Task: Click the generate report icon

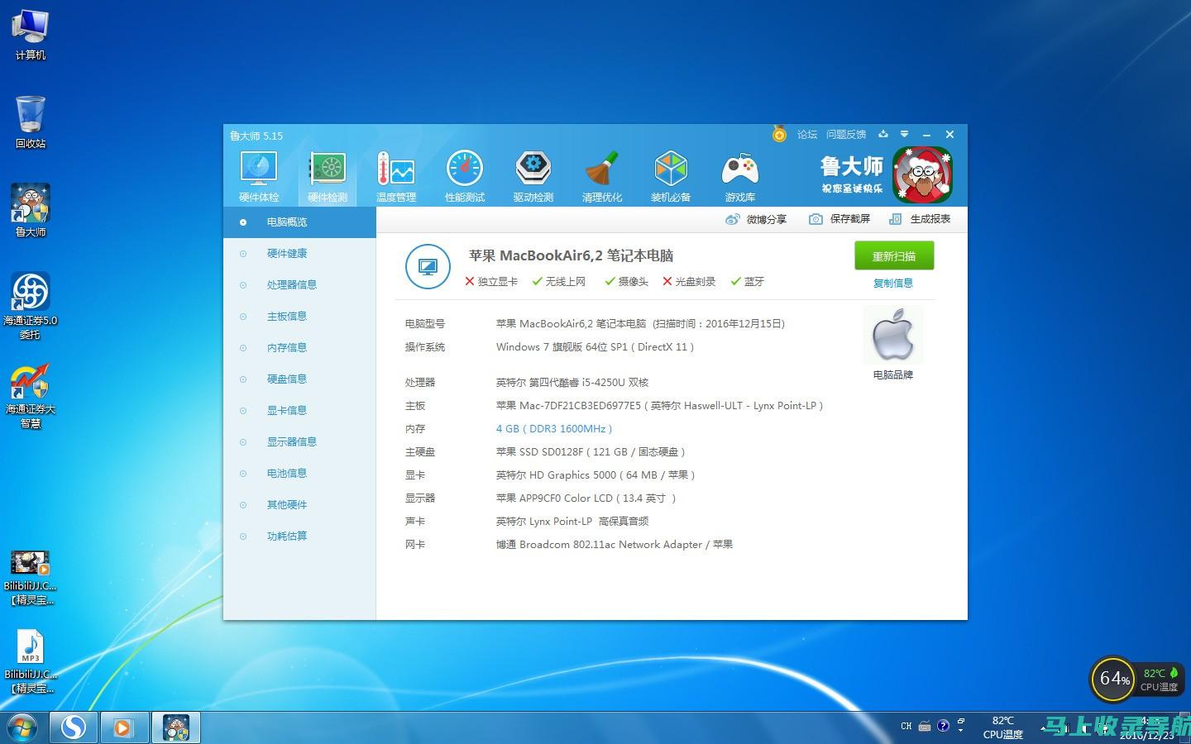Action: point(895,219)
